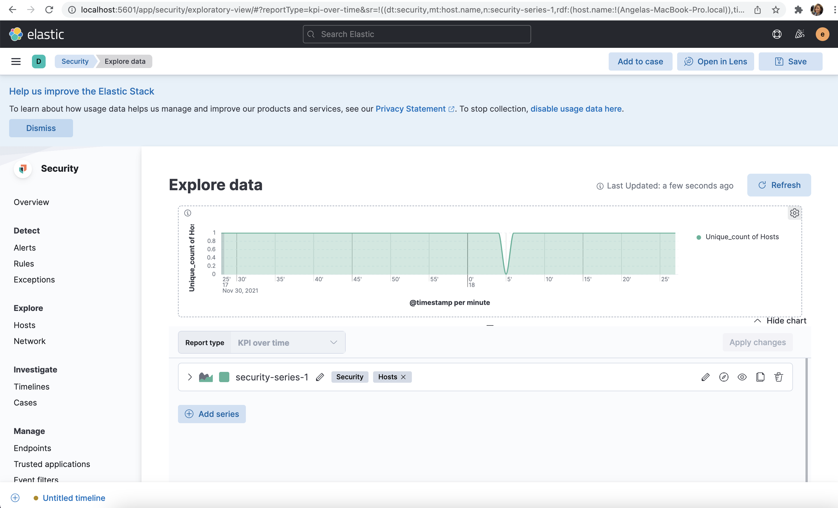The height and width of the screenshot is (508, 838).
Task: Remove the Hosts filter badge
Action: click(403, 377)
